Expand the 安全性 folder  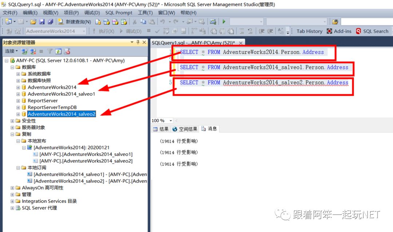12,121
